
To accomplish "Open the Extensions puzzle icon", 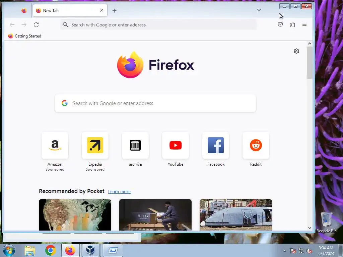I will [x=292, y=24].
